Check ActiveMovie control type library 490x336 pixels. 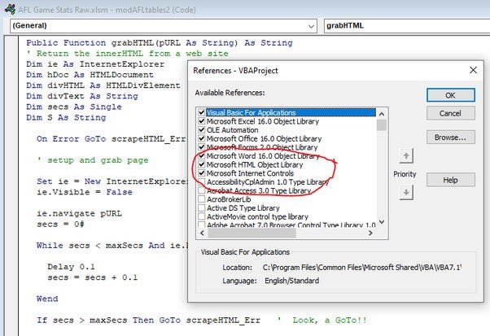coord(202,216)
